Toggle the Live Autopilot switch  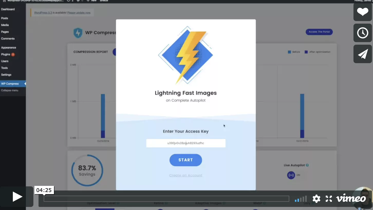click(x=291, y=175)
